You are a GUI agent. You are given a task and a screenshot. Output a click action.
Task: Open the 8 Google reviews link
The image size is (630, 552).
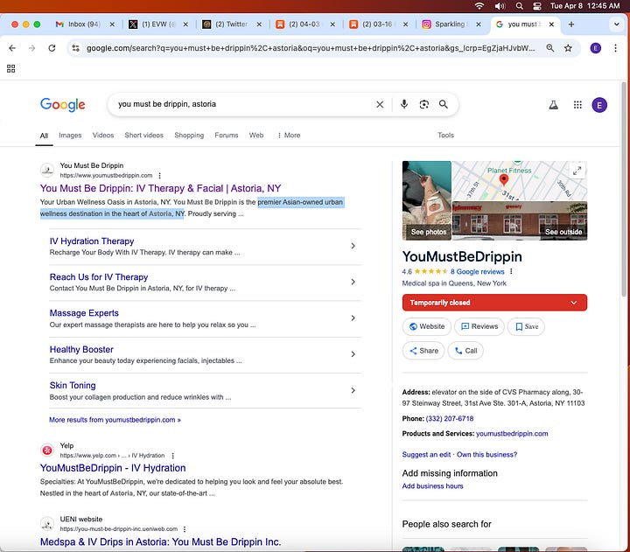(x=478, y=271)
